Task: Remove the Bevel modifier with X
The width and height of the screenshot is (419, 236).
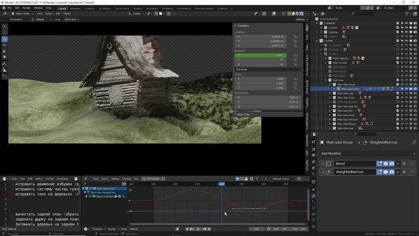Action: [404, 163]
